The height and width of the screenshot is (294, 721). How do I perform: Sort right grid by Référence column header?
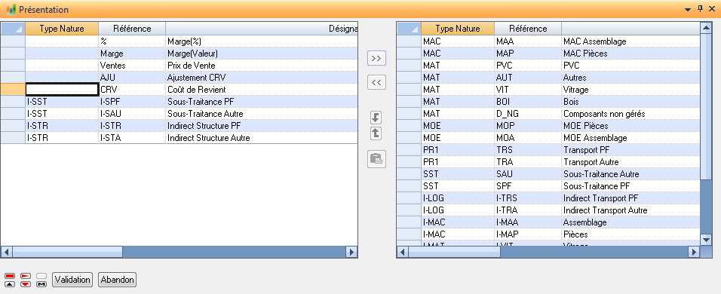click(x=528, y=29)
